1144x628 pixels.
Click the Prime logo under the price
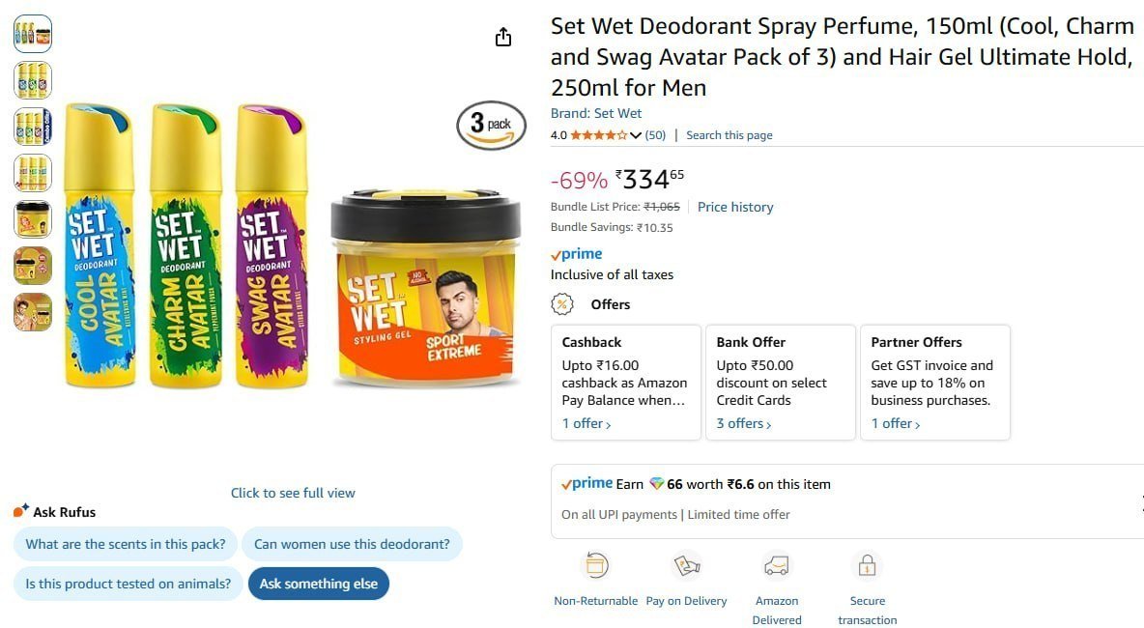tap(577, 254)
